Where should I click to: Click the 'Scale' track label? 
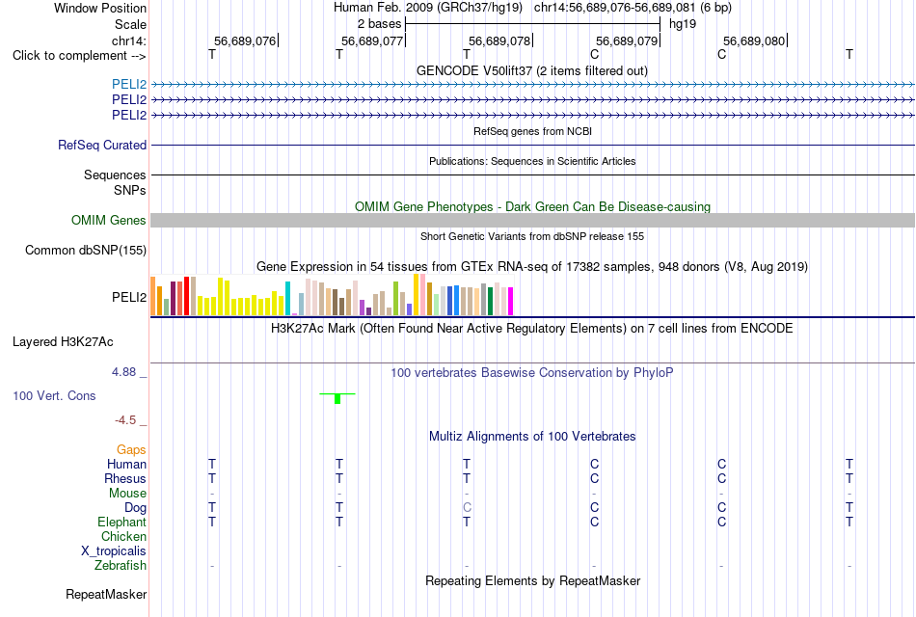point(130,24)
